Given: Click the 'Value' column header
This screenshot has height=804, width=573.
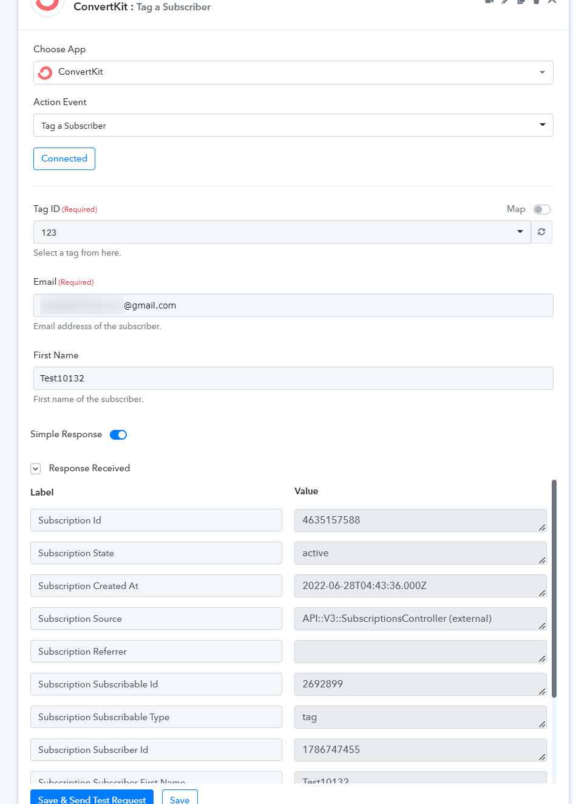Looking at the screenshot, I should [x=306, y=491].
